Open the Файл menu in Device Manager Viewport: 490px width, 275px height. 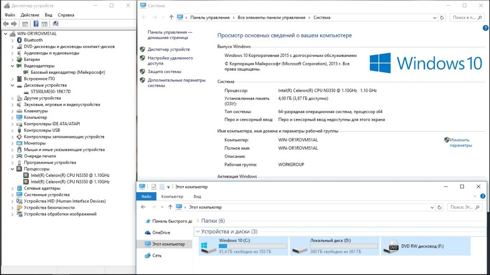(10, 15)
